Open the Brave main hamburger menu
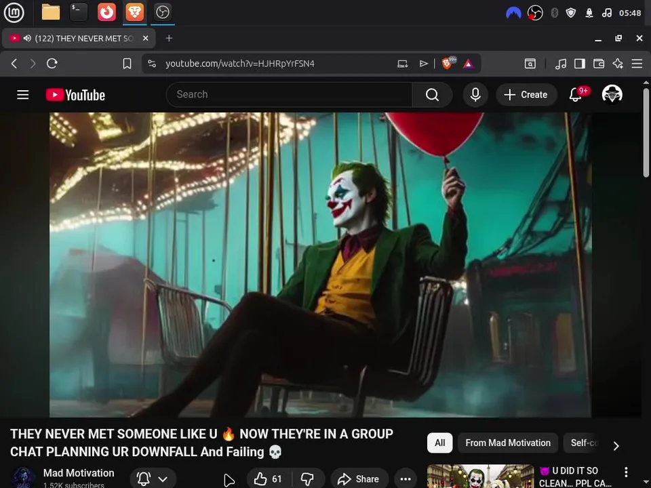This screenshot has width=651, height=488. coord(637,64)
